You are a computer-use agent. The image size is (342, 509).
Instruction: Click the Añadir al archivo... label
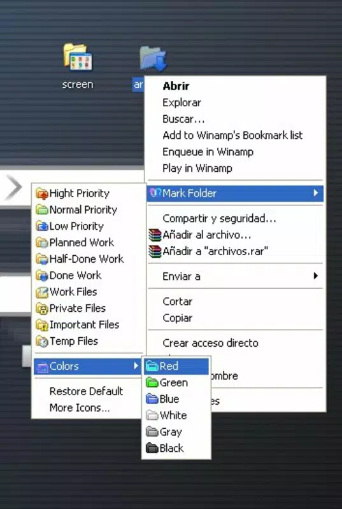206,235
